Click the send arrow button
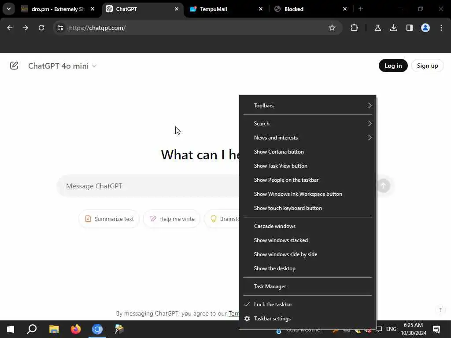This screenshot has width=451, height=338. tap(384, 186)
